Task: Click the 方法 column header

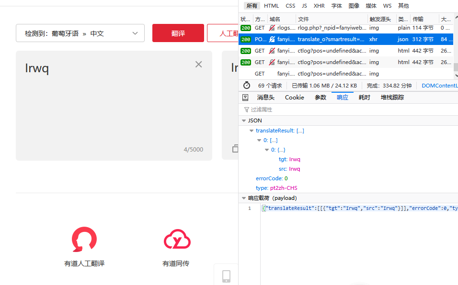Action: pyautogui.click(x=260, y=19)
